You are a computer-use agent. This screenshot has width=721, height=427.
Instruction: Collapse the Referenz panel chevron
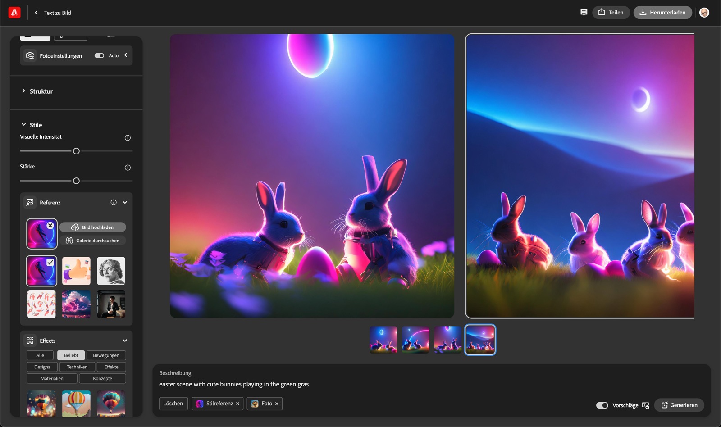coord(125,203)
